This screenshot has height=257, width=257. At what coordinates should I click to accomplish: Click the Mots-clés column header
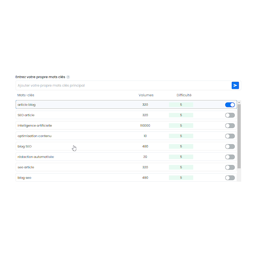click(26, 95)
